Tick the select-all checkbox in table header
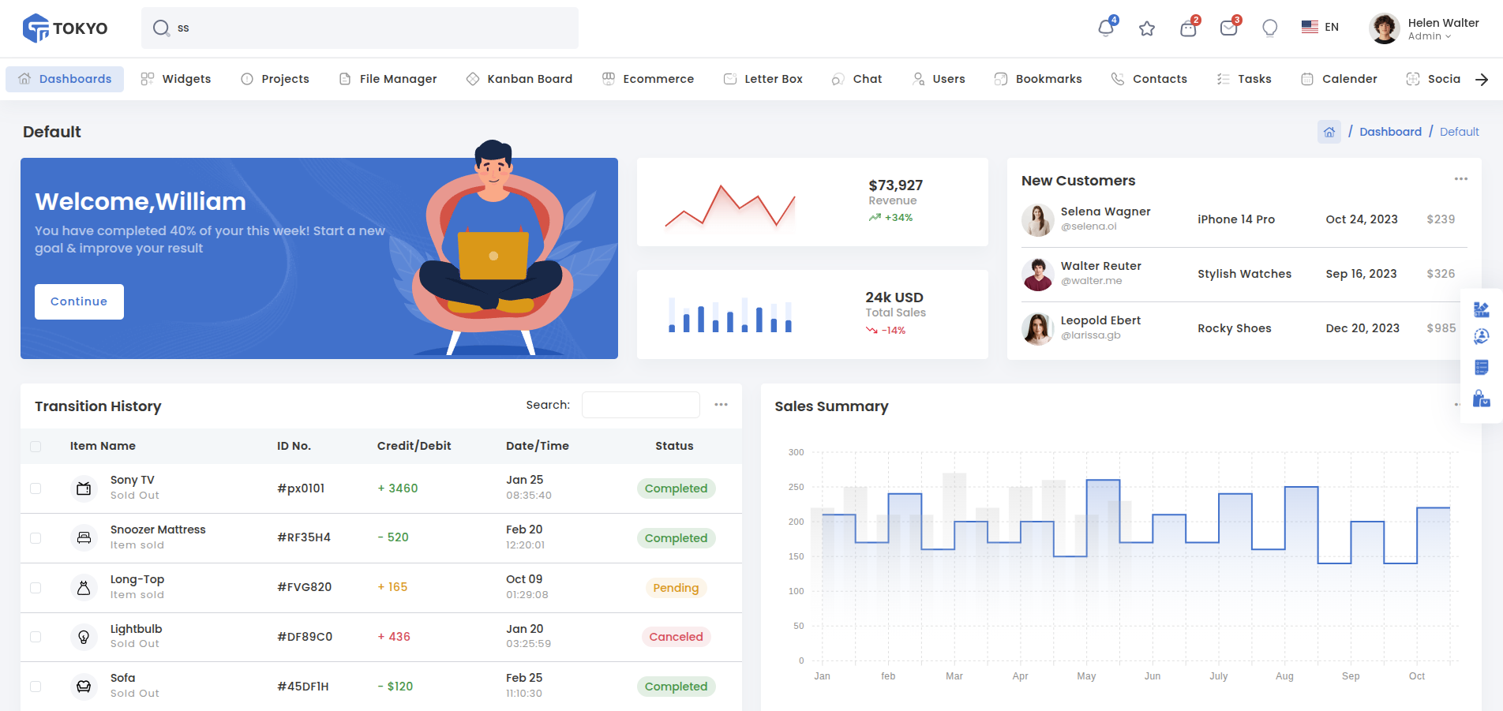The width and height of the screenshot is (1503, 711). (x=36, y=447)
